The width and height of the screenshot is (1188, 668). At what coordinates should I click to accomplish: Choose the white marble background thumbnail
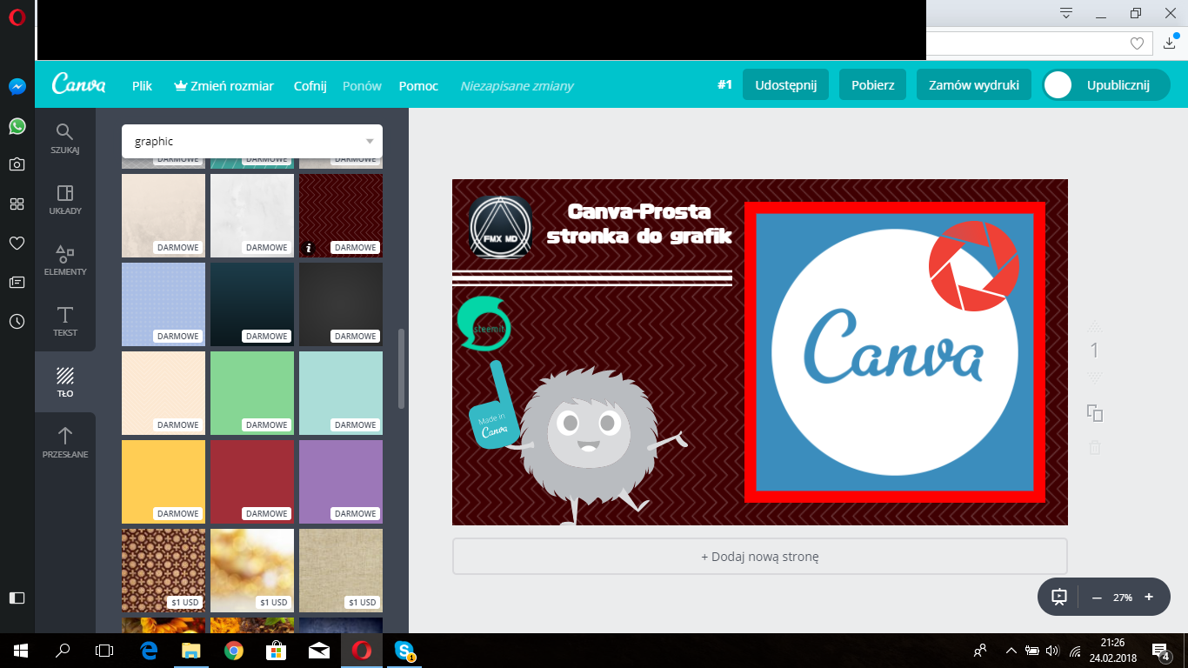pyautogui.click(x=252, y=216)
